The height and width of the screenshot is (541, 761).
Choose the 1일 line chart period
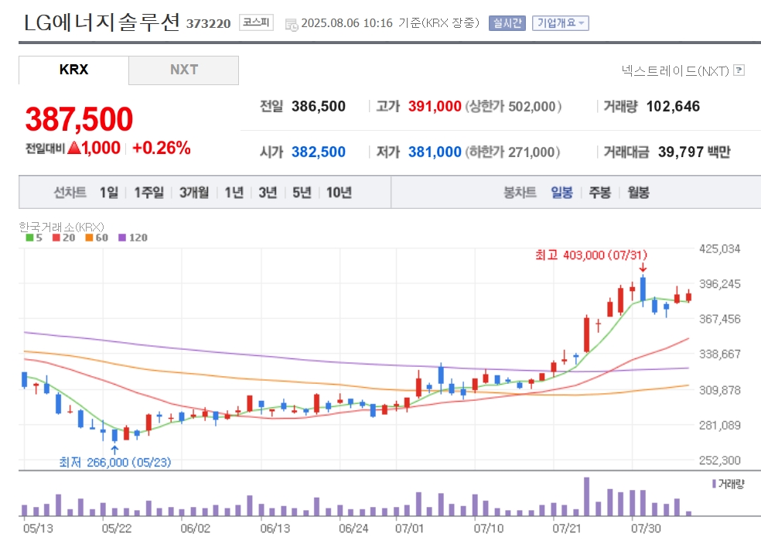tap(109, 193)
